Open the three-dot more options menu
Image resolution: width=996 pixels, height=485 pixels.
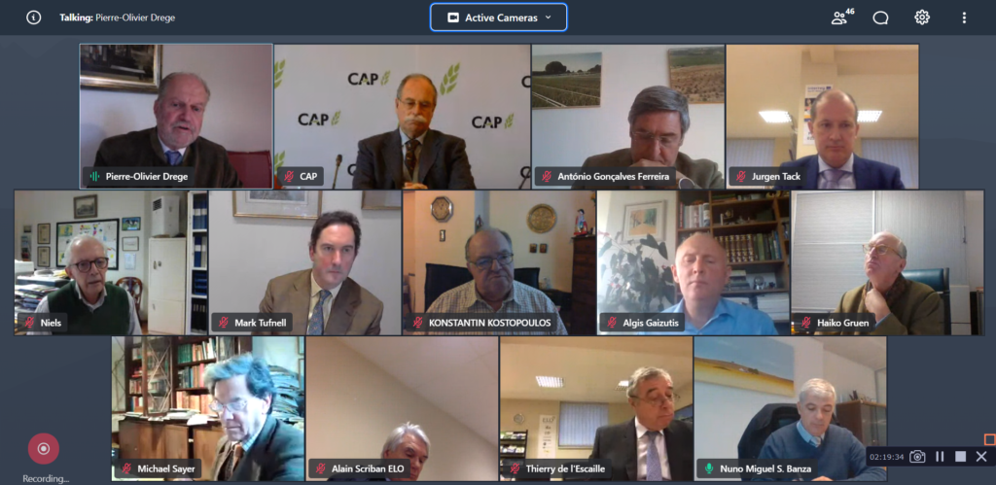point(964,17)
